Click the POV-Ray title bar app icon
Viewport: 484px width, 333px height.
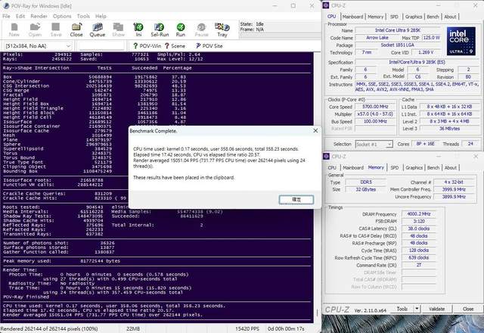pyautogui.click(x=6, y=5)
